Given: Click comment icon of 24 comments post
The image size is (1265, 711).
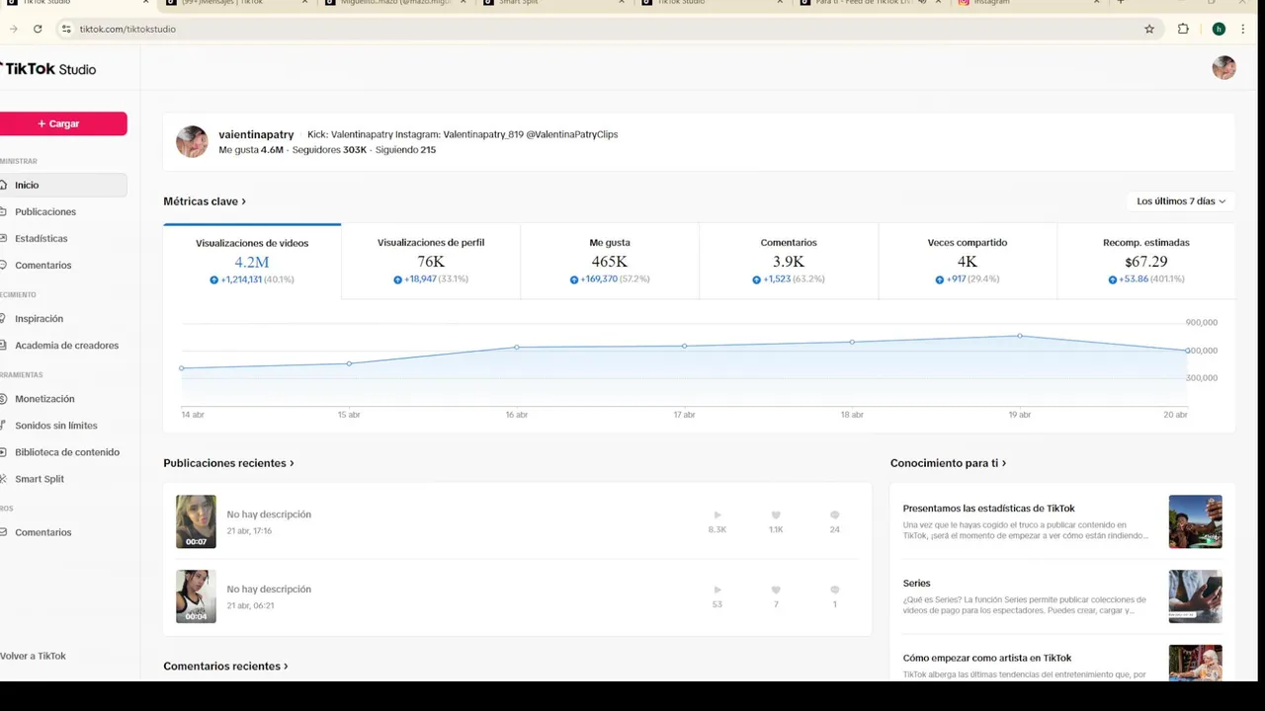Looking at the screenshot, I should tap(835, 514).
